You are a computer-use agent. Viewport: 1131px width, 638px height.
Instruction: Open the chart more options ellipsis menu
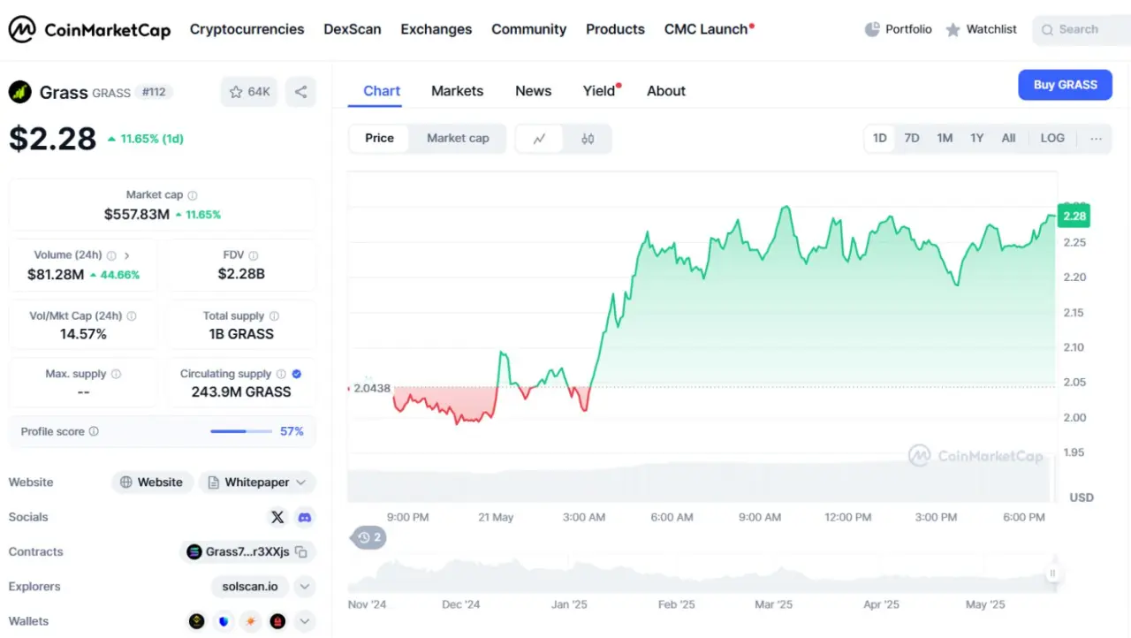coord(1096,138)
